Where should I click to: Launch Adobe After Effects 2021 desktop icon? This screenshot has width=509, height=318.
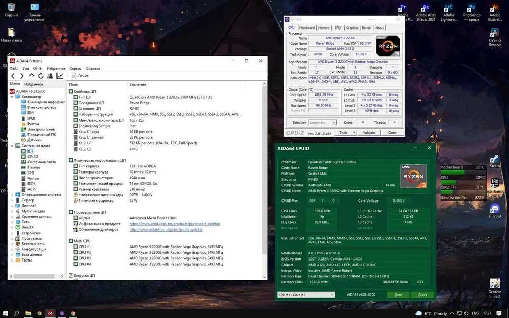(426, 12)
